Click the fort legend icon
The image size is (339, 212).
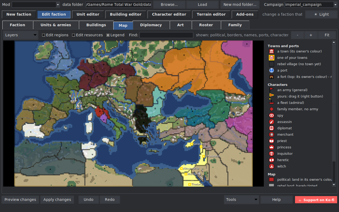[271, 77]
